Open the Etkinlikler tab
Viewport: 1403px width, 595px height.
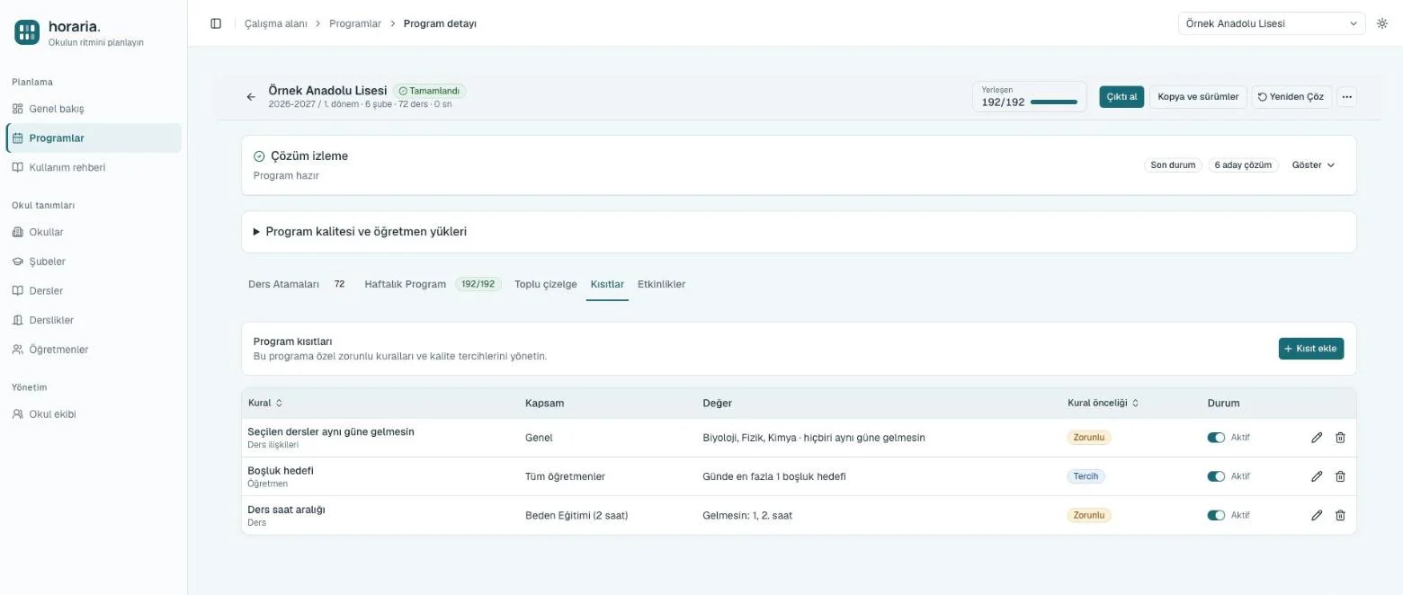pyautogui.click(x=661, y=284)
